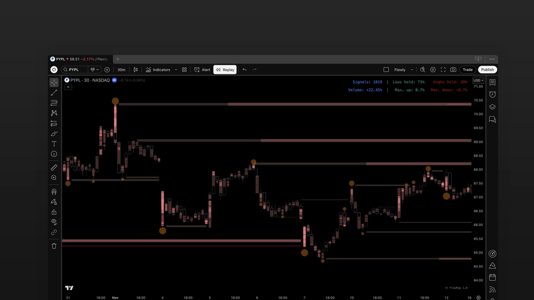Open the USD currency dropdown
This screenshot has width=534, height=300.
(478, 80)
